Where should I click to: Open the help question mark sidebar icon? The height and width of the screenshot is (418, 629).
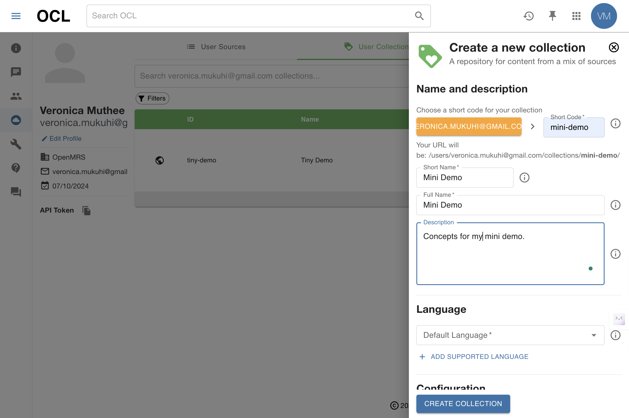pyautogui.click(x=16, y=168)
